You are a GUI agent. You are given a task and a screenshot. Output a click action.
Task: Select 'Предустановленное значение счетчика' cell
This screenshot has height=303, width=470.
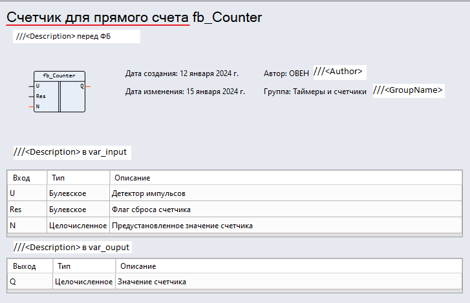pyautogui.click(x=182, y=226)
